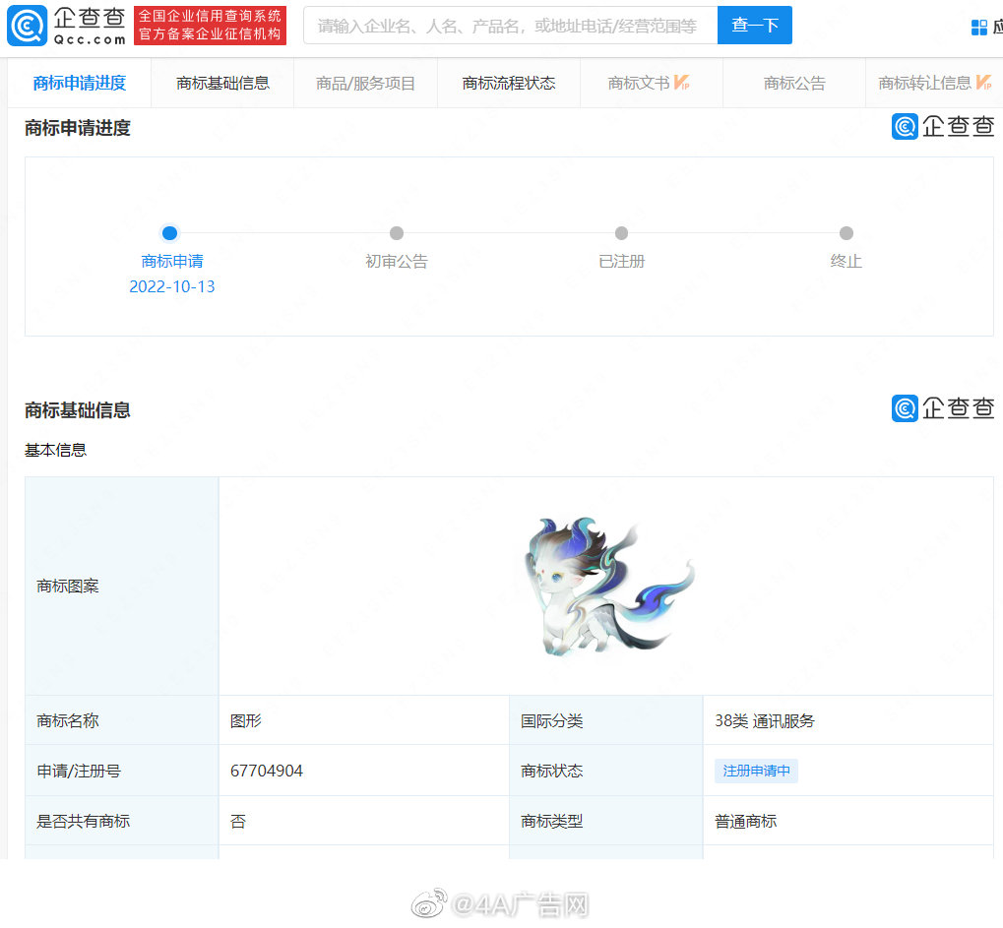Click the 38类 通讯服务 classification value

765,721
